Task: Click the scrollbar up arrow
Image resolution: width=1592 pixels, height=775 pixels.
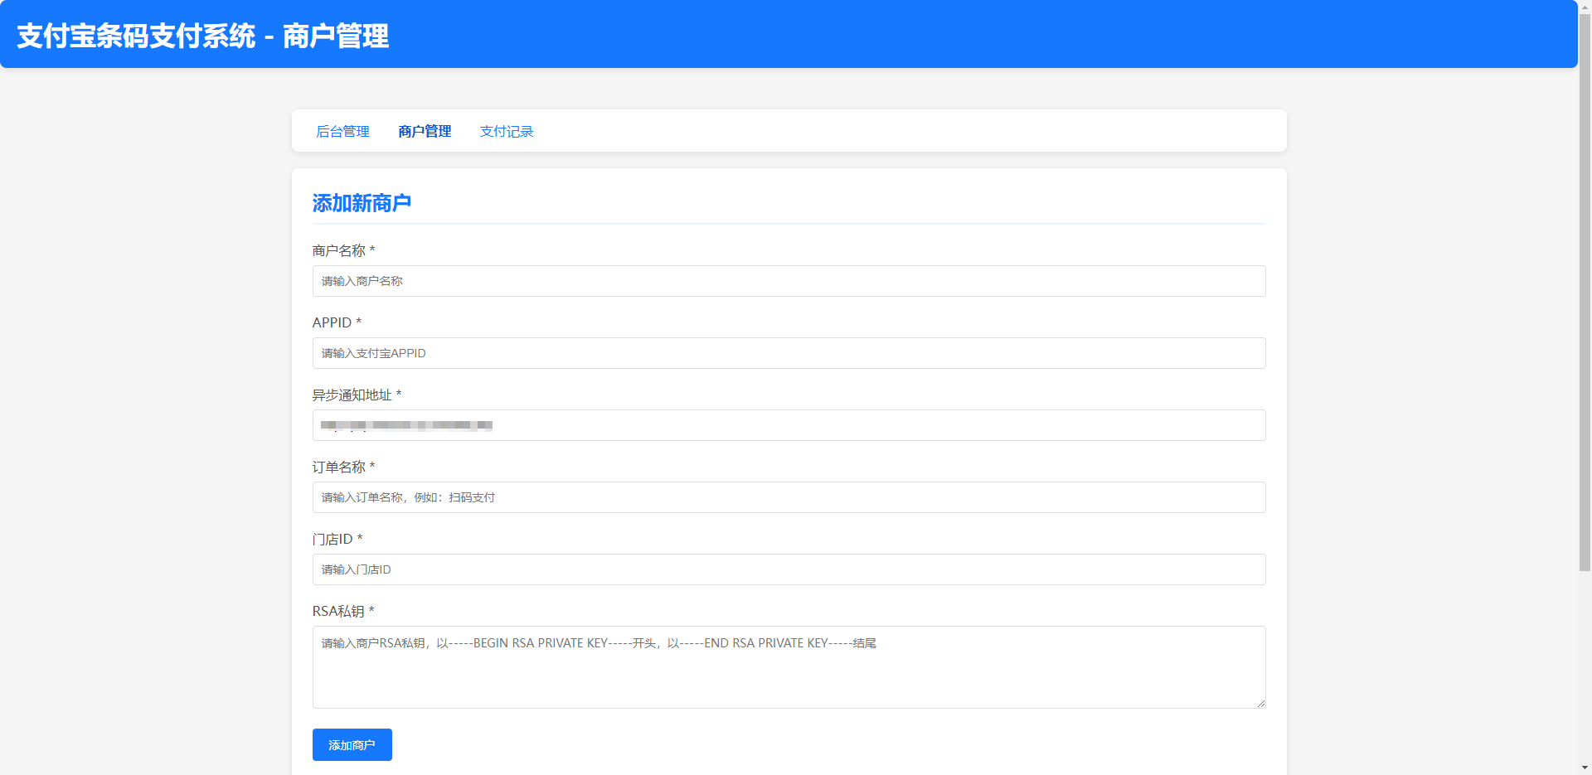Action: [1585, 7]
